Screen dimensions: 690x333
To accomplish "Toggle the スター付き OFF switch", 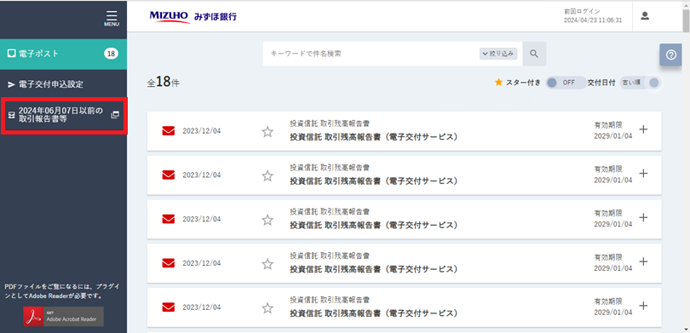I will point(566,83).
